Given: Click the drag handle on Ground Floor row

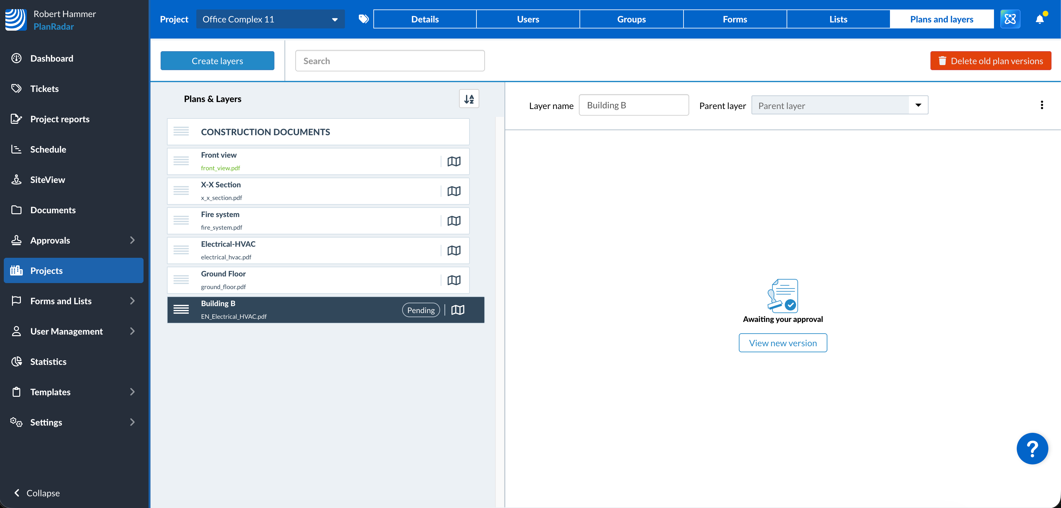Looking at the screenshot, I should pyautogui.click(x=181, y=280).
